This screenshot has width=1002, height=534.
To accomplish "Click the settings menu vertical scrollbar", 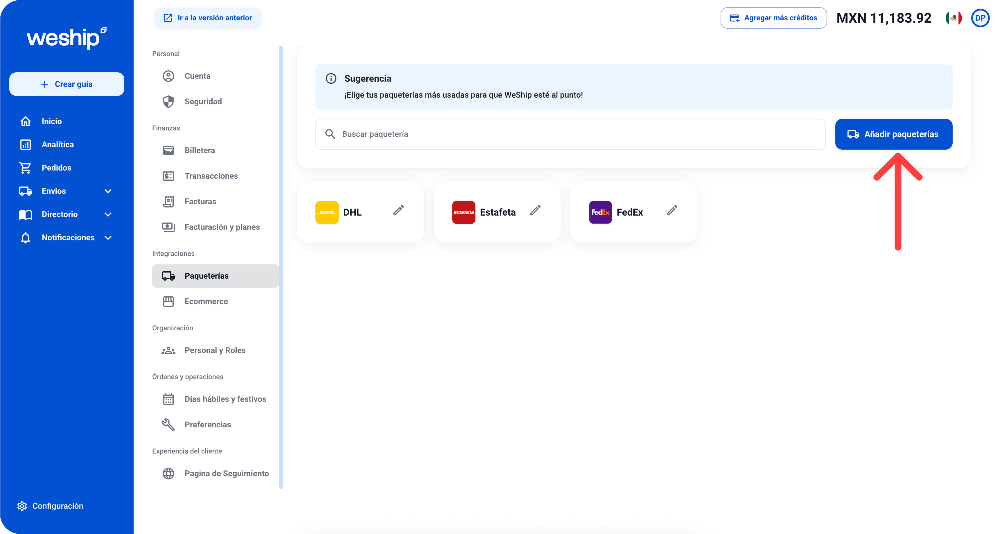I will coord(281,267).
